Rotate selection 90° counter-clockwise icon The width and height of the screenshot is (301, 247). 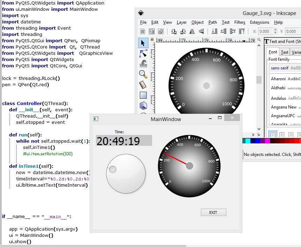(174, 31)
